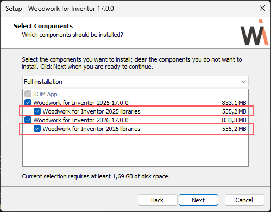The width and height of the screenshot is (271, 212).
Task: Go Back to previous step
Action: pos(157,200)
